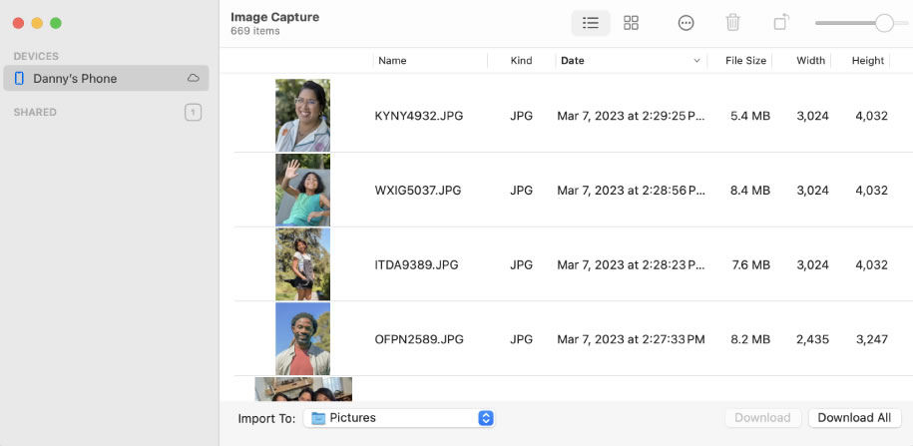Click the Download button
The width and height of the screenshot is (913, 446).
(x=762, y=418)
